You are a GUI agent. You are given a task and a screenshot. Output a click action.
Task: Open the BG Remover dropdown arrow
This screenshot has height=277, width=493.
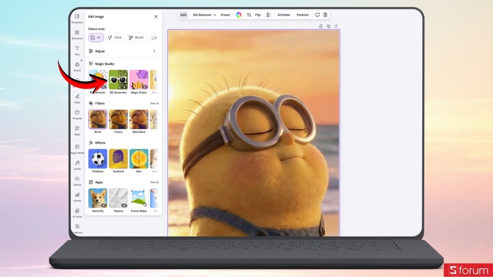coord(215,15)
